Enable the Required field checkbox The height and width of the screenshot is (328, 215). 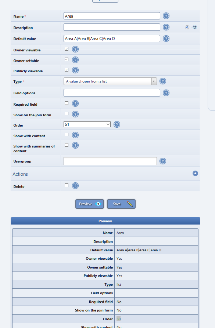(x=67, y=103)
